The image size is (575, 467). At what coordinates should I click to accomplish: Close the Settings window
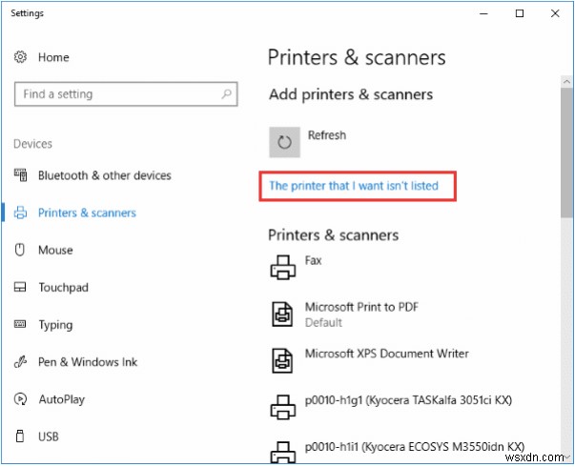coord(555,13)
